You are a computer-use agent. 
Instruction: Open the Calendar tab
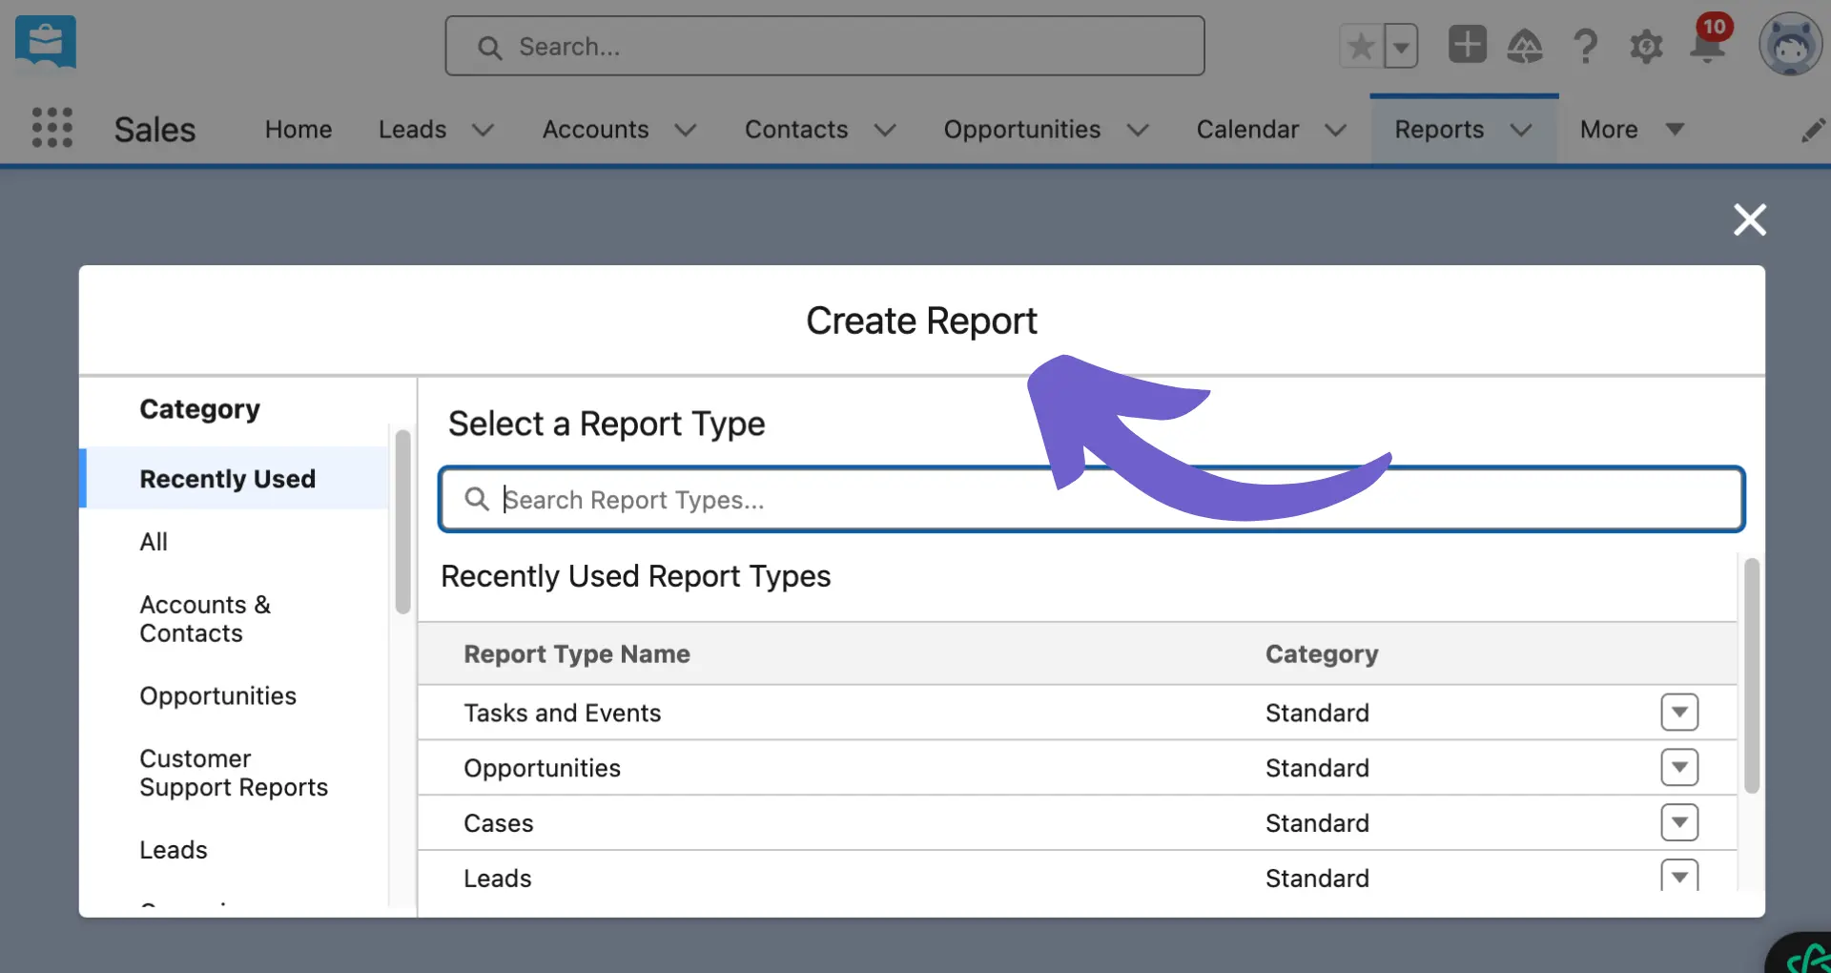pyautogui.click(x=1247, y=129)
